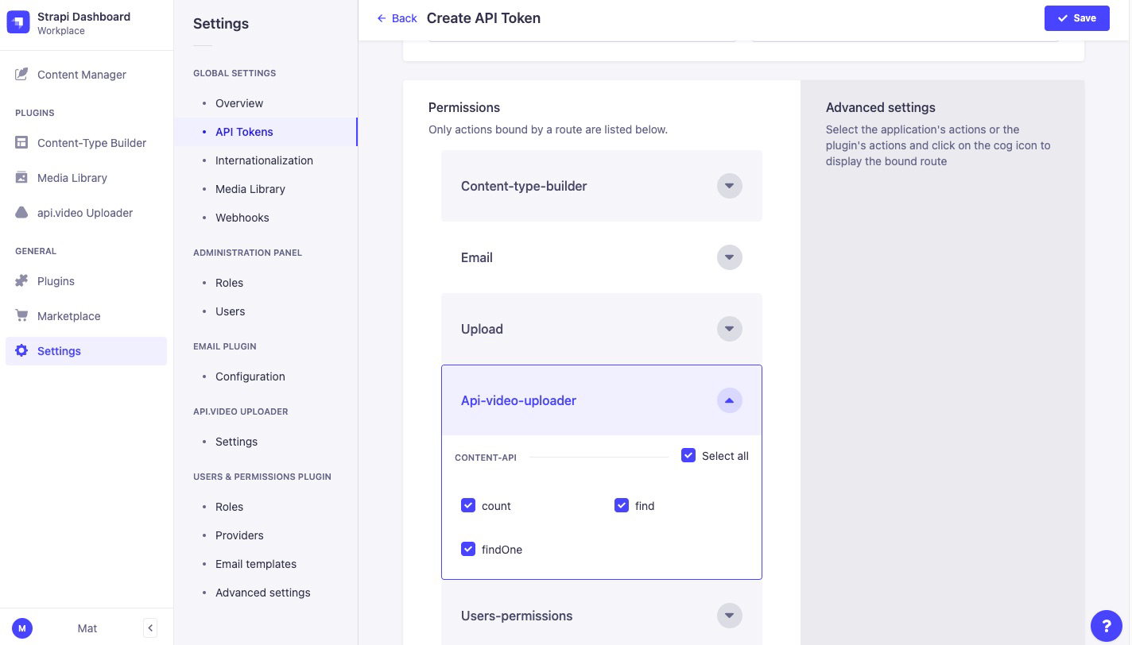Open Email plugin Configuration page
This screenshot has width=1132, height=645.
tap(266, 377)
